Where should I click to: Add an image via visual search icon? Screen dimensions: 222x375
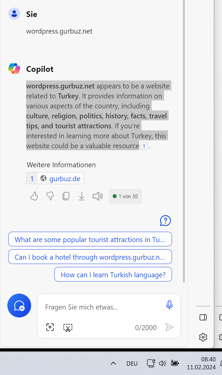click(x=50, y=327)
